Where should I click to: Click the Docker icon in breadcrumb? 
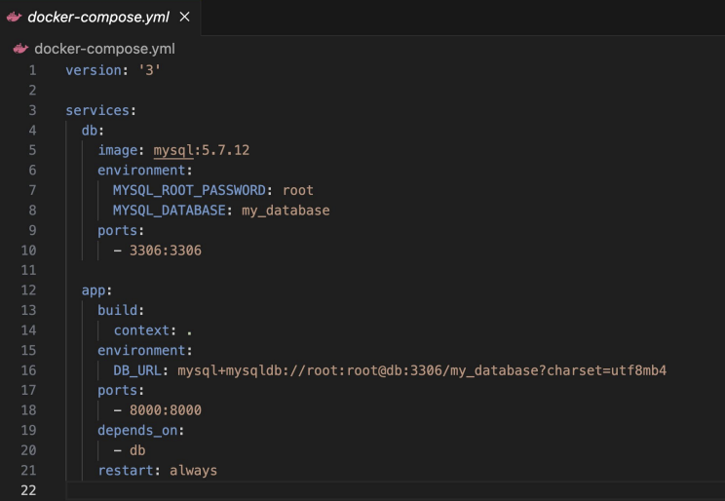coord(20,48)
